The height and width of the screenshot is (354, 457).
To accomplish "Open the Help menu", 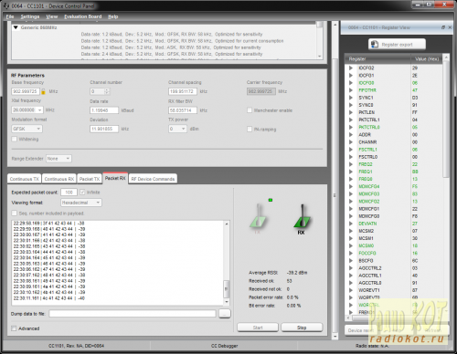I will [x=112, y=16].
